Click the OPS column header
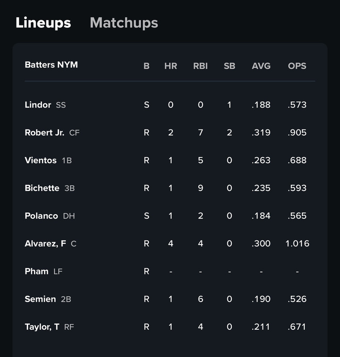340x357 pixels. [x=297, y=66]
